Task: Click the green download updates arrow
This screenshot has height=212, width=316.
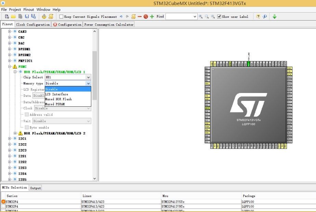Action: (275, 16)
